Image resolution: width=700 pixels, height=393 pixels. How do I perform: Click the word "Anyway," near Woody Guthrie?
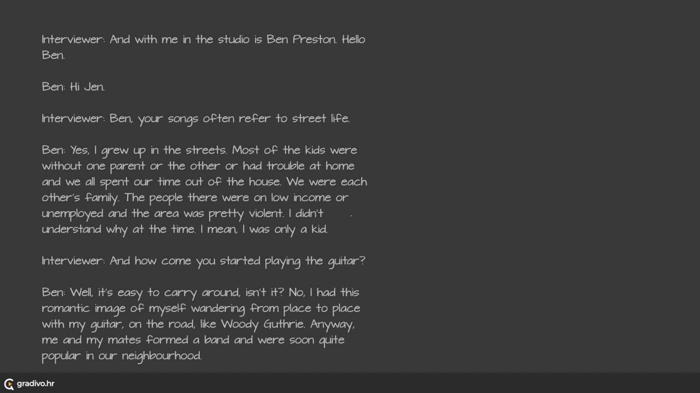coord(332,324)
